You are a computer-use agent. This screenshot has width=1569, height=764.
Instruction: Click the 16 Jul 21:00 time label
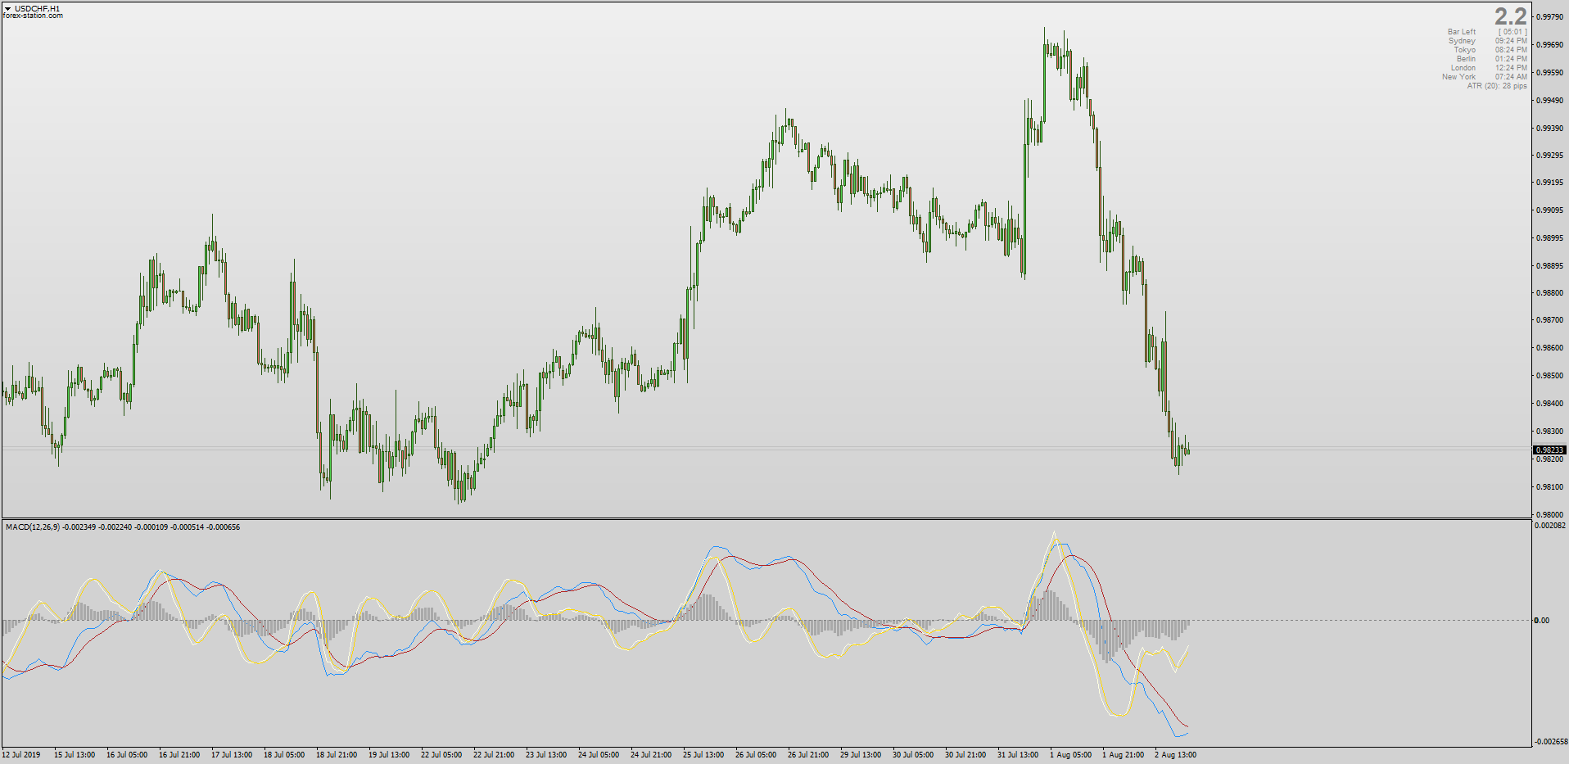[179, 755]
